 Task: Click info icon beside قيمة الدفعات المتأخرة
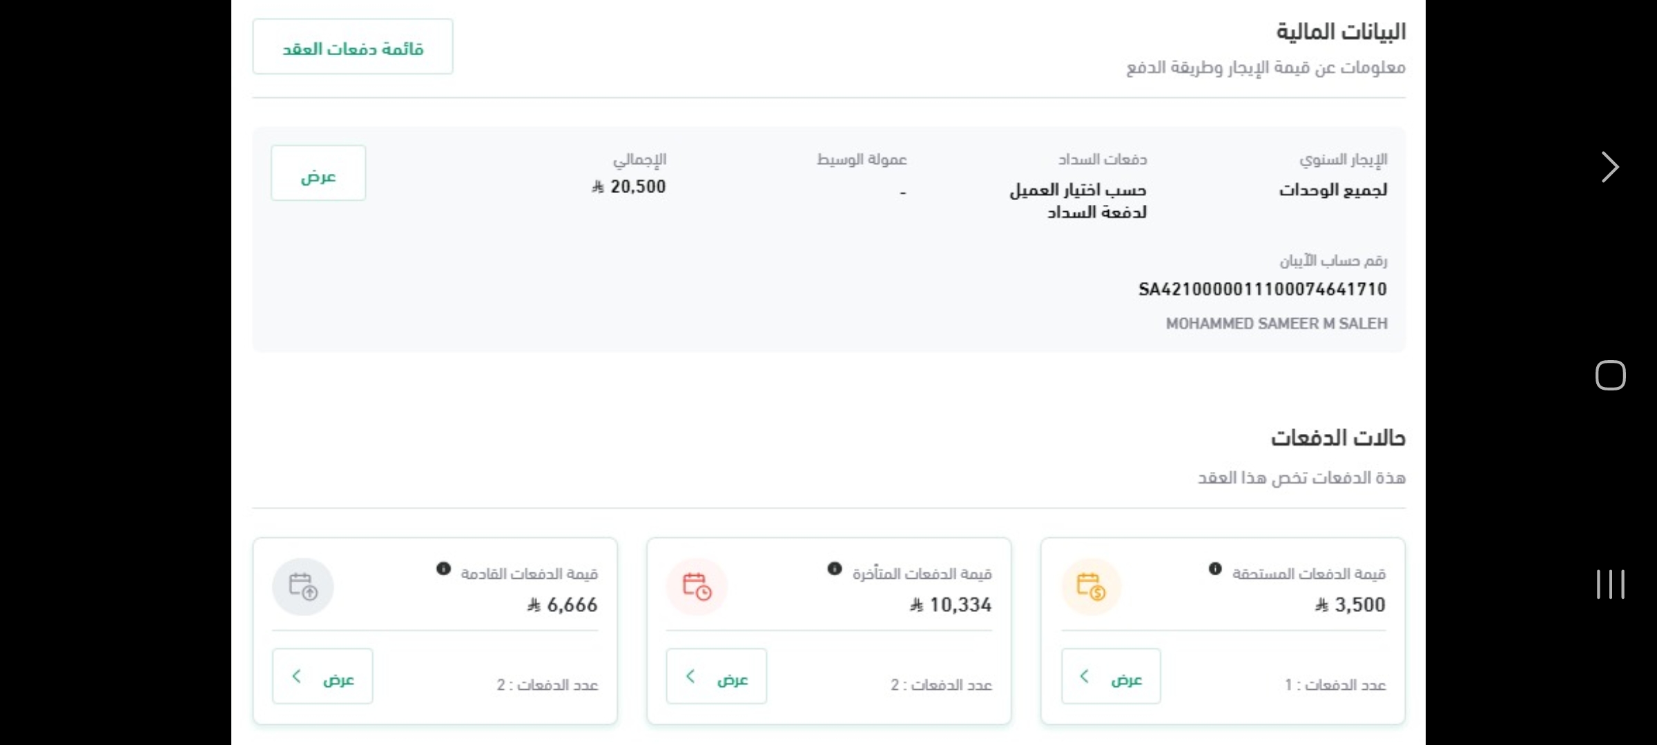point(835,569)
